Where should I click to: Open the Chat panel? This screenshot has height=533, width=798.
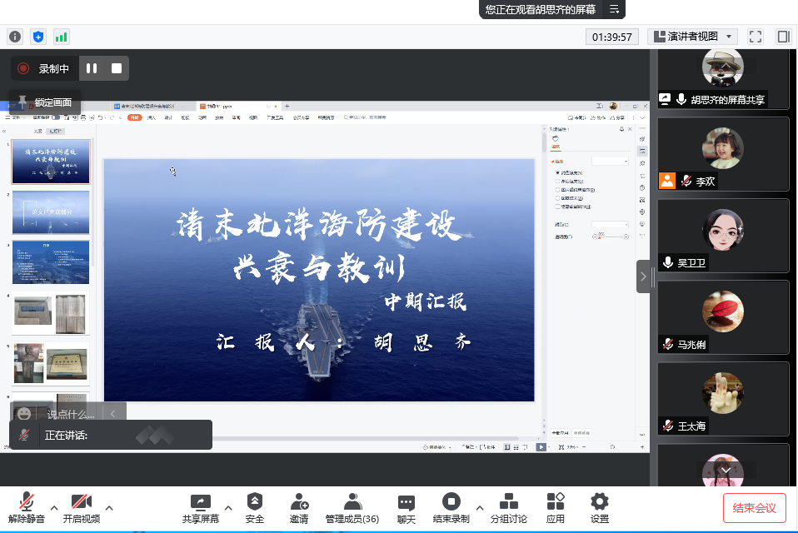point(406,502)
